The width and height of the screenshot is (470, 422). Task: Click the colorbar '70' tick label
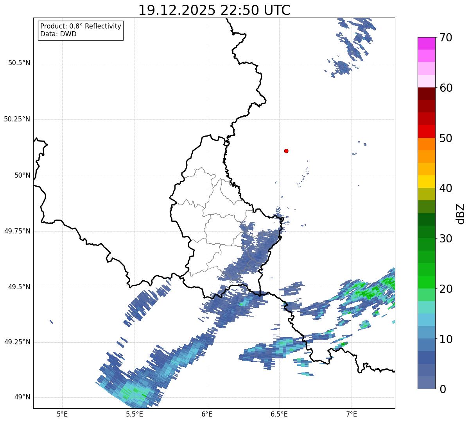pos(446,38)
